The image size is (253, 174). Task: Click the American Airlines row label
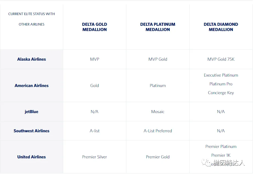coord(32,85)
